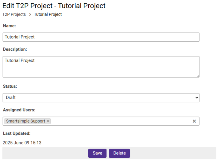Focus the Name text field
The height and width of the screenshot is (162, 219).
tap(101, 37)
